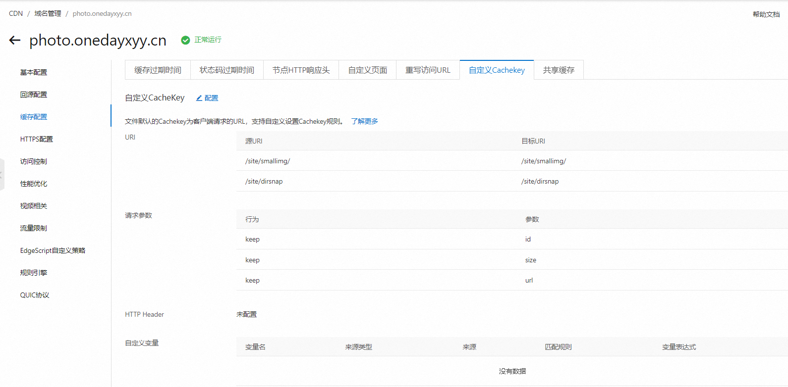This screenshot has height=387, width=788.
Task: Open 基本配置 in the sidebar
Action: coord(34,72)
